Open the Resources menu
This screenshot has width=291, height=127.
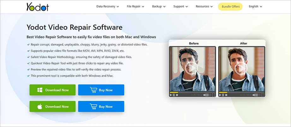click(204, 7)
